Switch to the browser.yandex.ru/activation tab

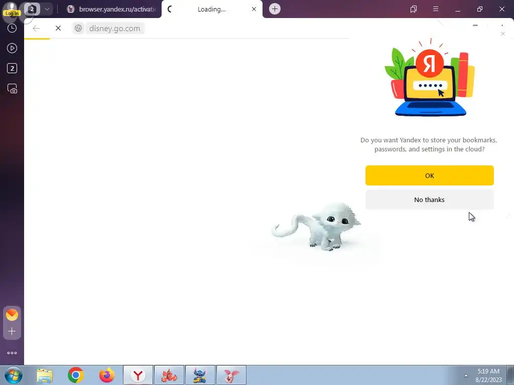pyautogui.click(x=111, y=9)
